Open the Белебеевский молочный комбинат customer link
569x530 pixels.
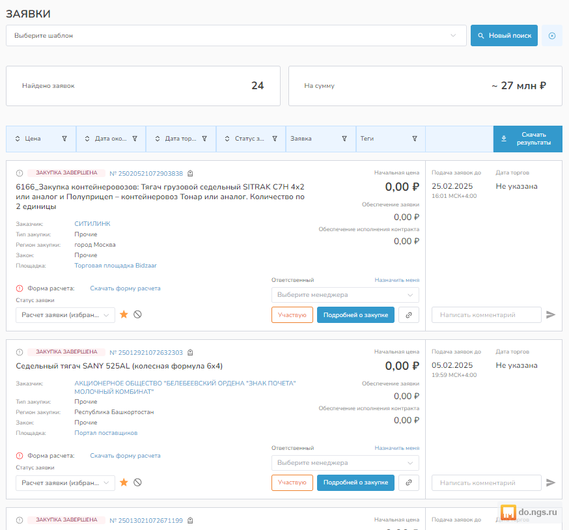pyautogui.click(x=185, y=387)
